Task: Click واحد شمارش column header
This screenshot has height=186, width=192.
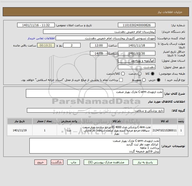Action: click(69, 121)
